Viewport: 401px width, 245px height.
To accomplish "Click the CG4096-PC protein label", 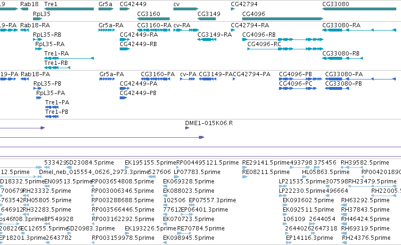I will pyautogui.click(x=295, y=84).
